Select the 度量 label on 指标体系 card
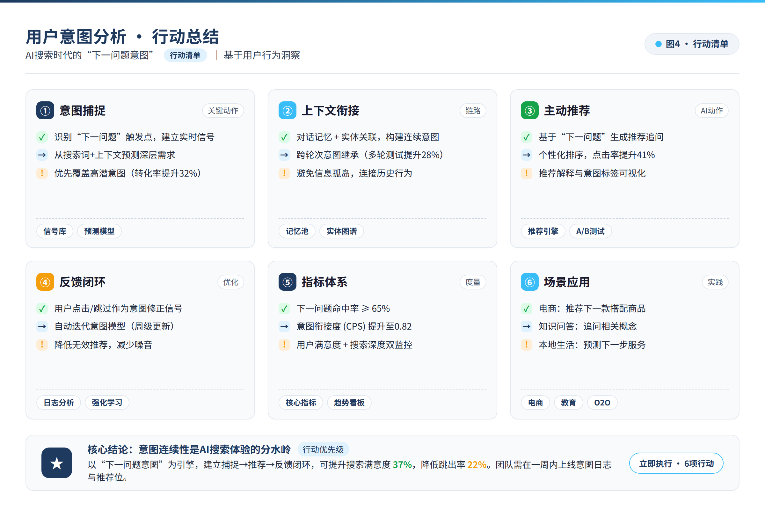This screenshot has width=765, height=510. click(x=473, y=282)
